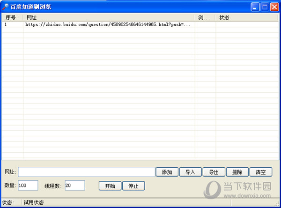
Task: Click the 线程数 field showing 20
Action: pos(75,186)
